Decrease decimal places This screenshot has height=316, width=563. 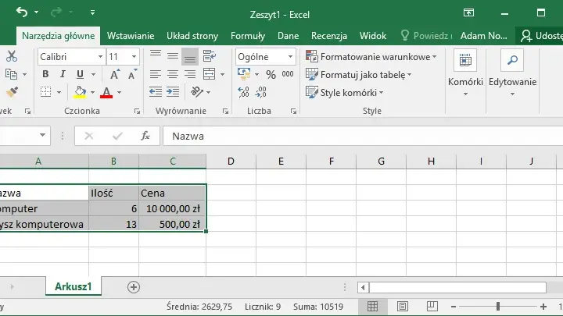(260, 92)
